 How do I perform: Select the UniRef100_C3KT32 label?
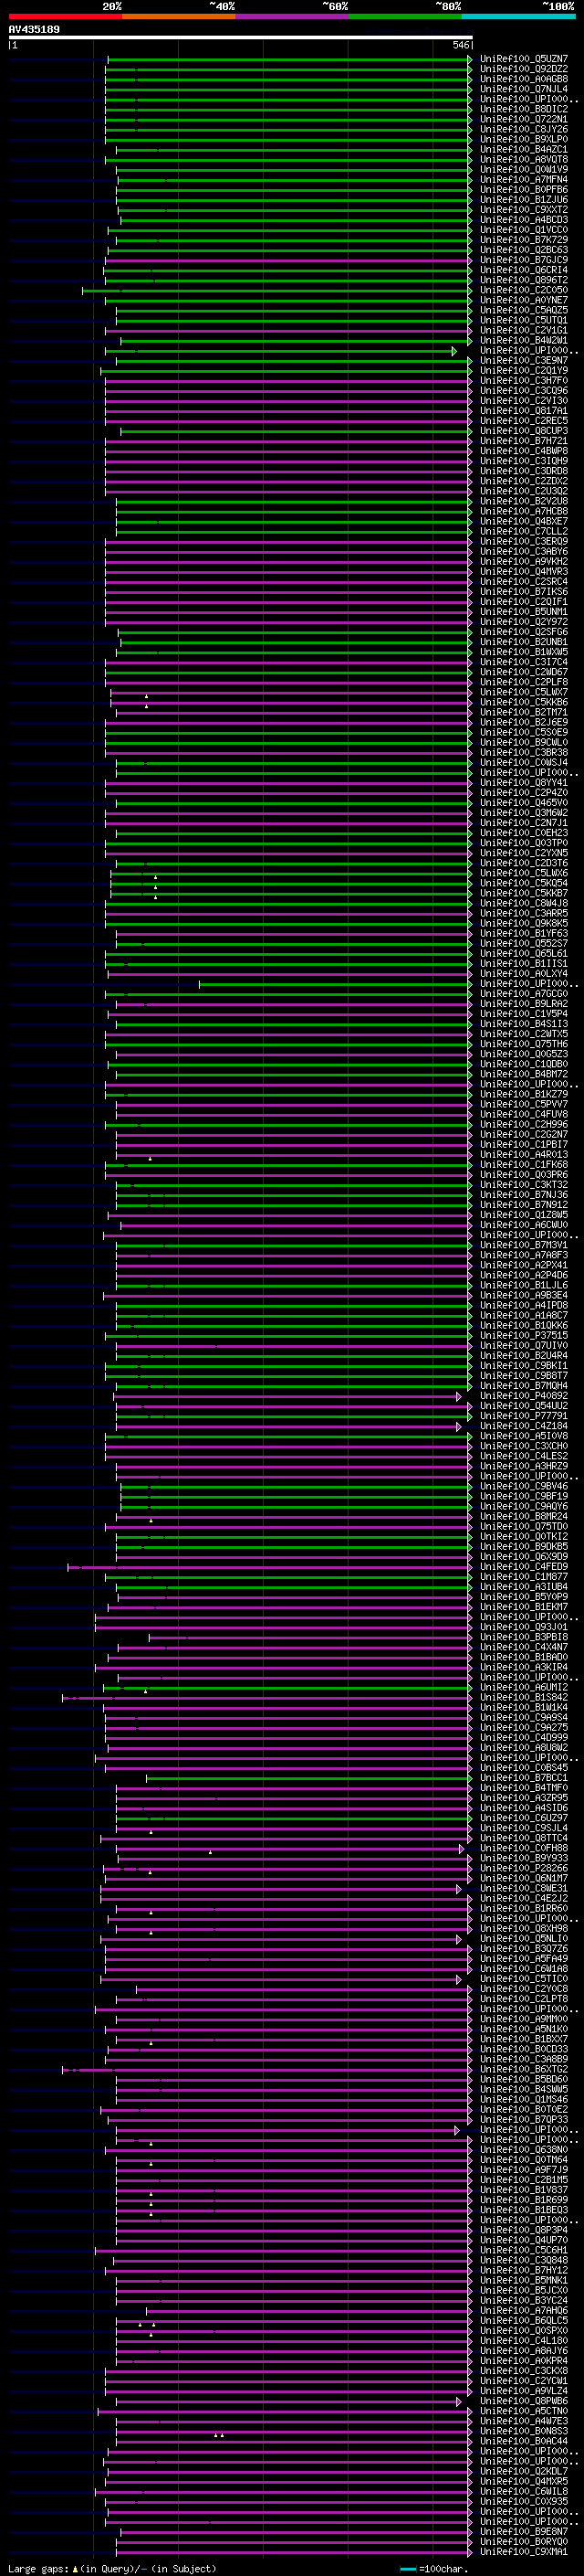click(524, 1185)
